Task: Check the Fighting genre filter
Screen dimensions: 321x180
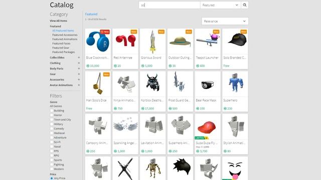Action: pos(52,164)
